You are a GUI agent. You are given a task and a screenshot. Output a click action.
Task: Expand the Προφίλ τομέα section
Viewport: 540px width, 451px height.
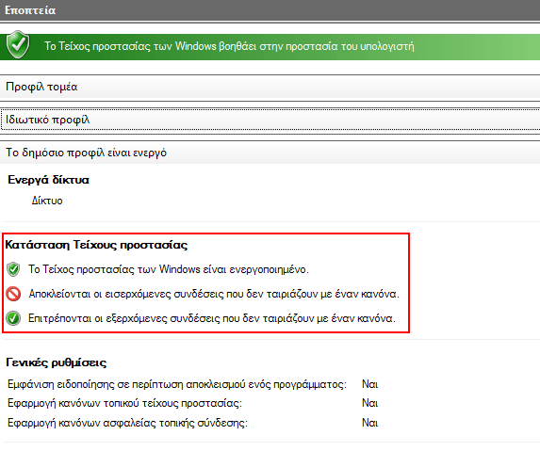point(270,87)
